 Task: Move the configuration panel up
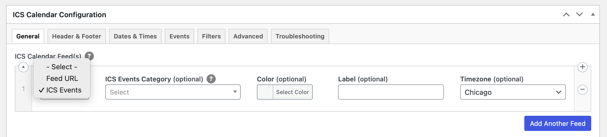coord(566,15)
